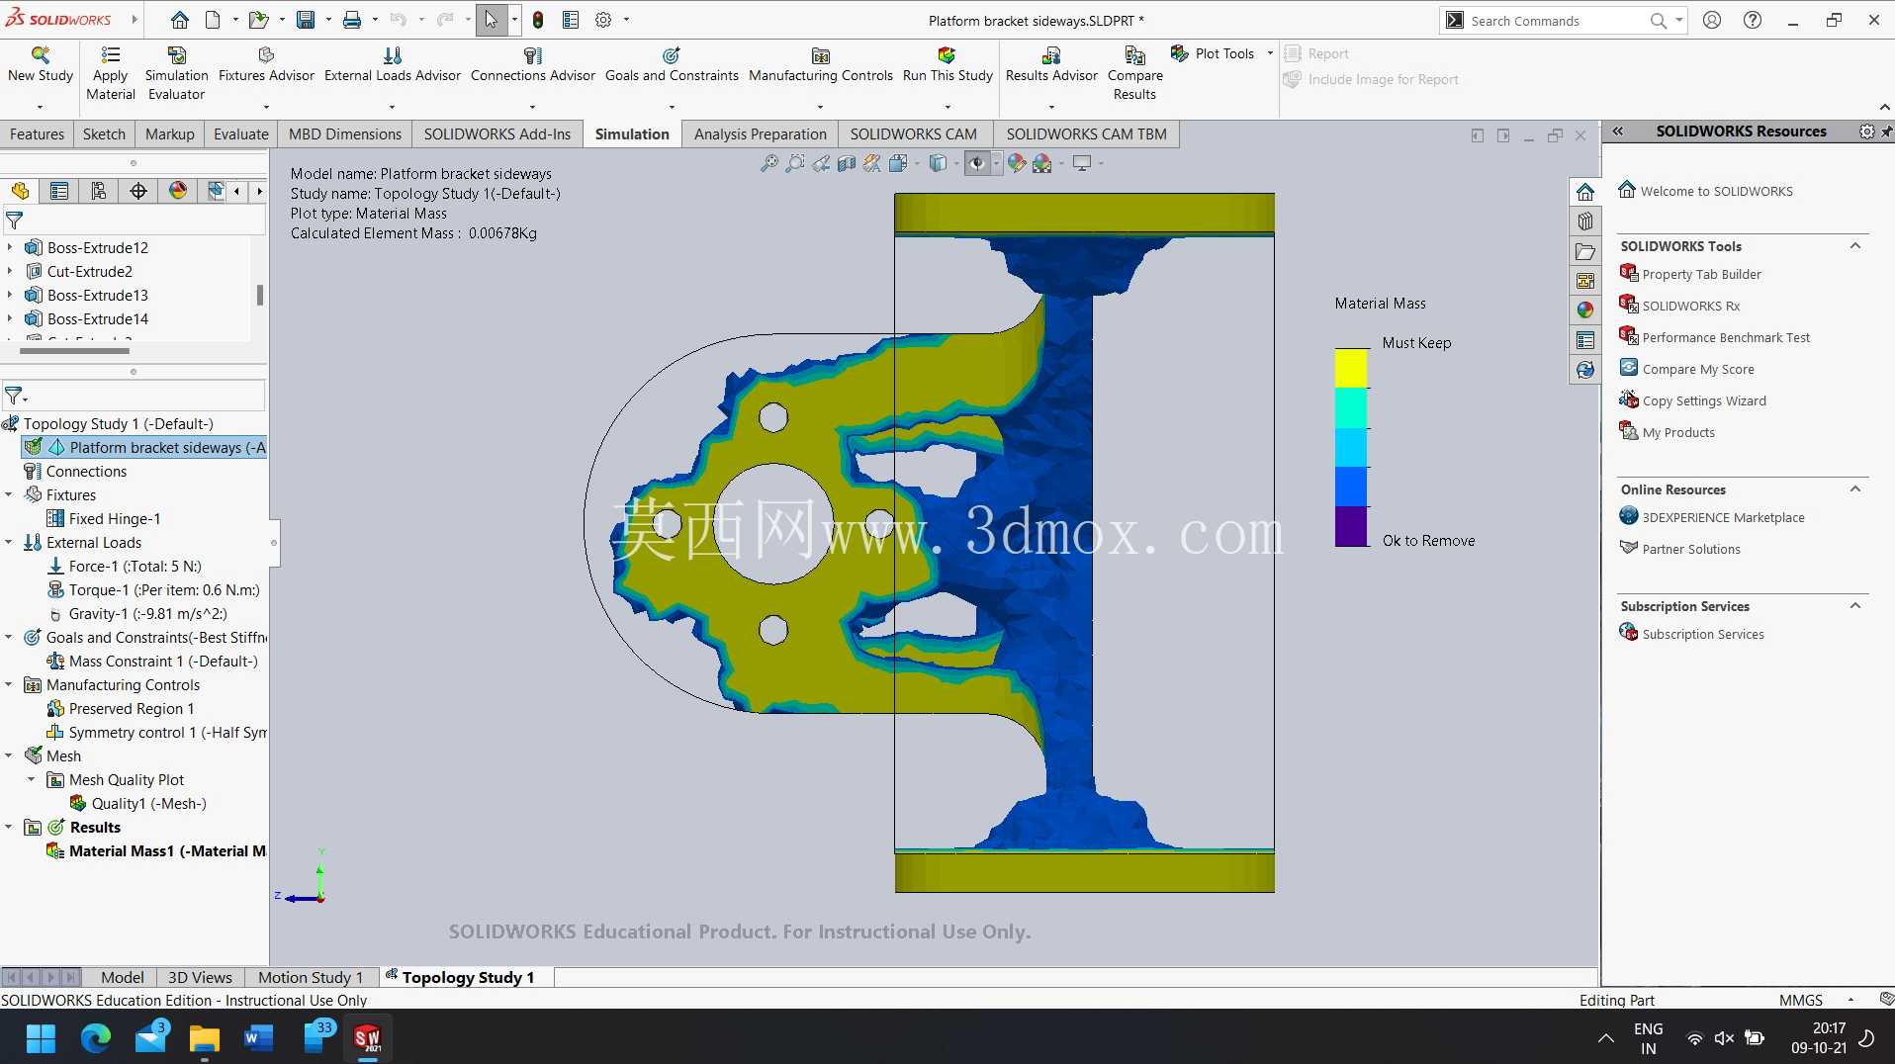Image resolution: width=1895 pixels, height=1064 pixels.
Task: Open Microsoft Edge from the taskbar
Action: pyautogui.click(x=96, y=1038)
